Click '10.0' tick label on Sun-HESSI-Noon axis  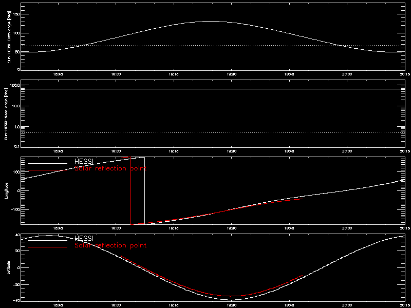point(15,106)
